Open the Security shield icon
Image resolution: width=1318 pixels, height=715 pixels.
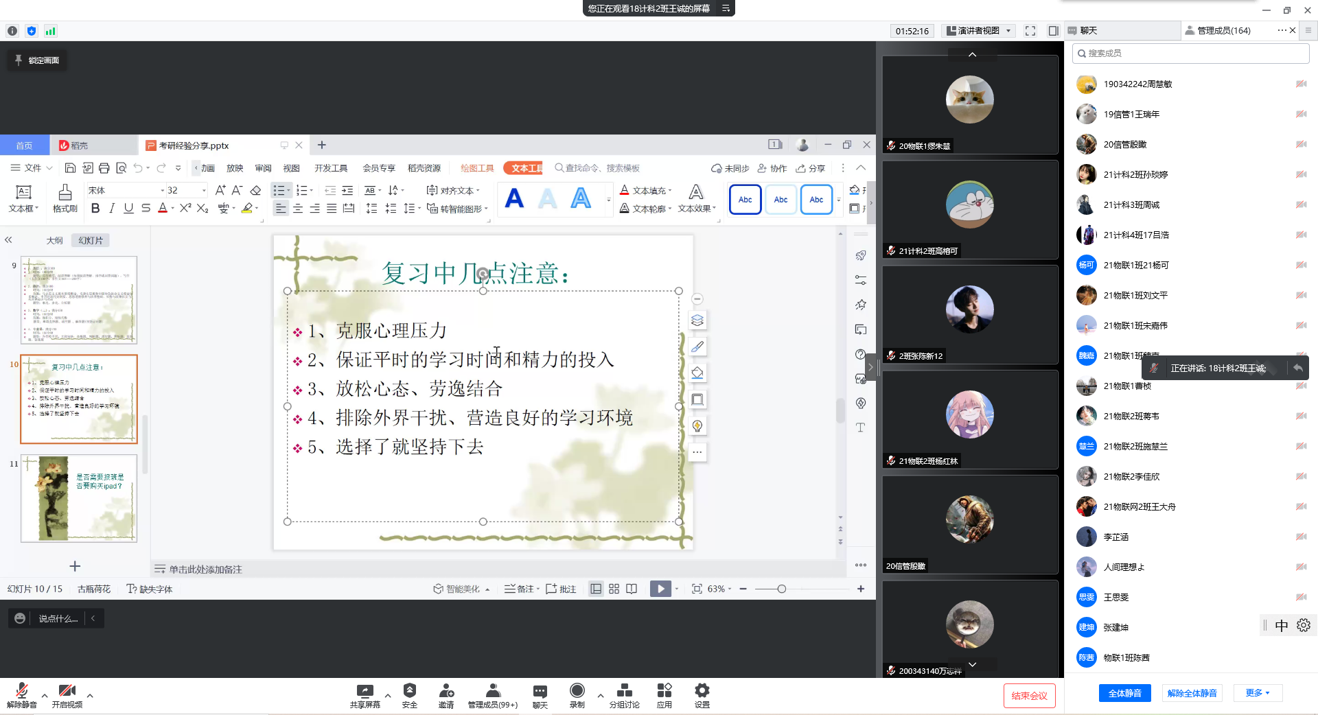[x=410, y=691]
